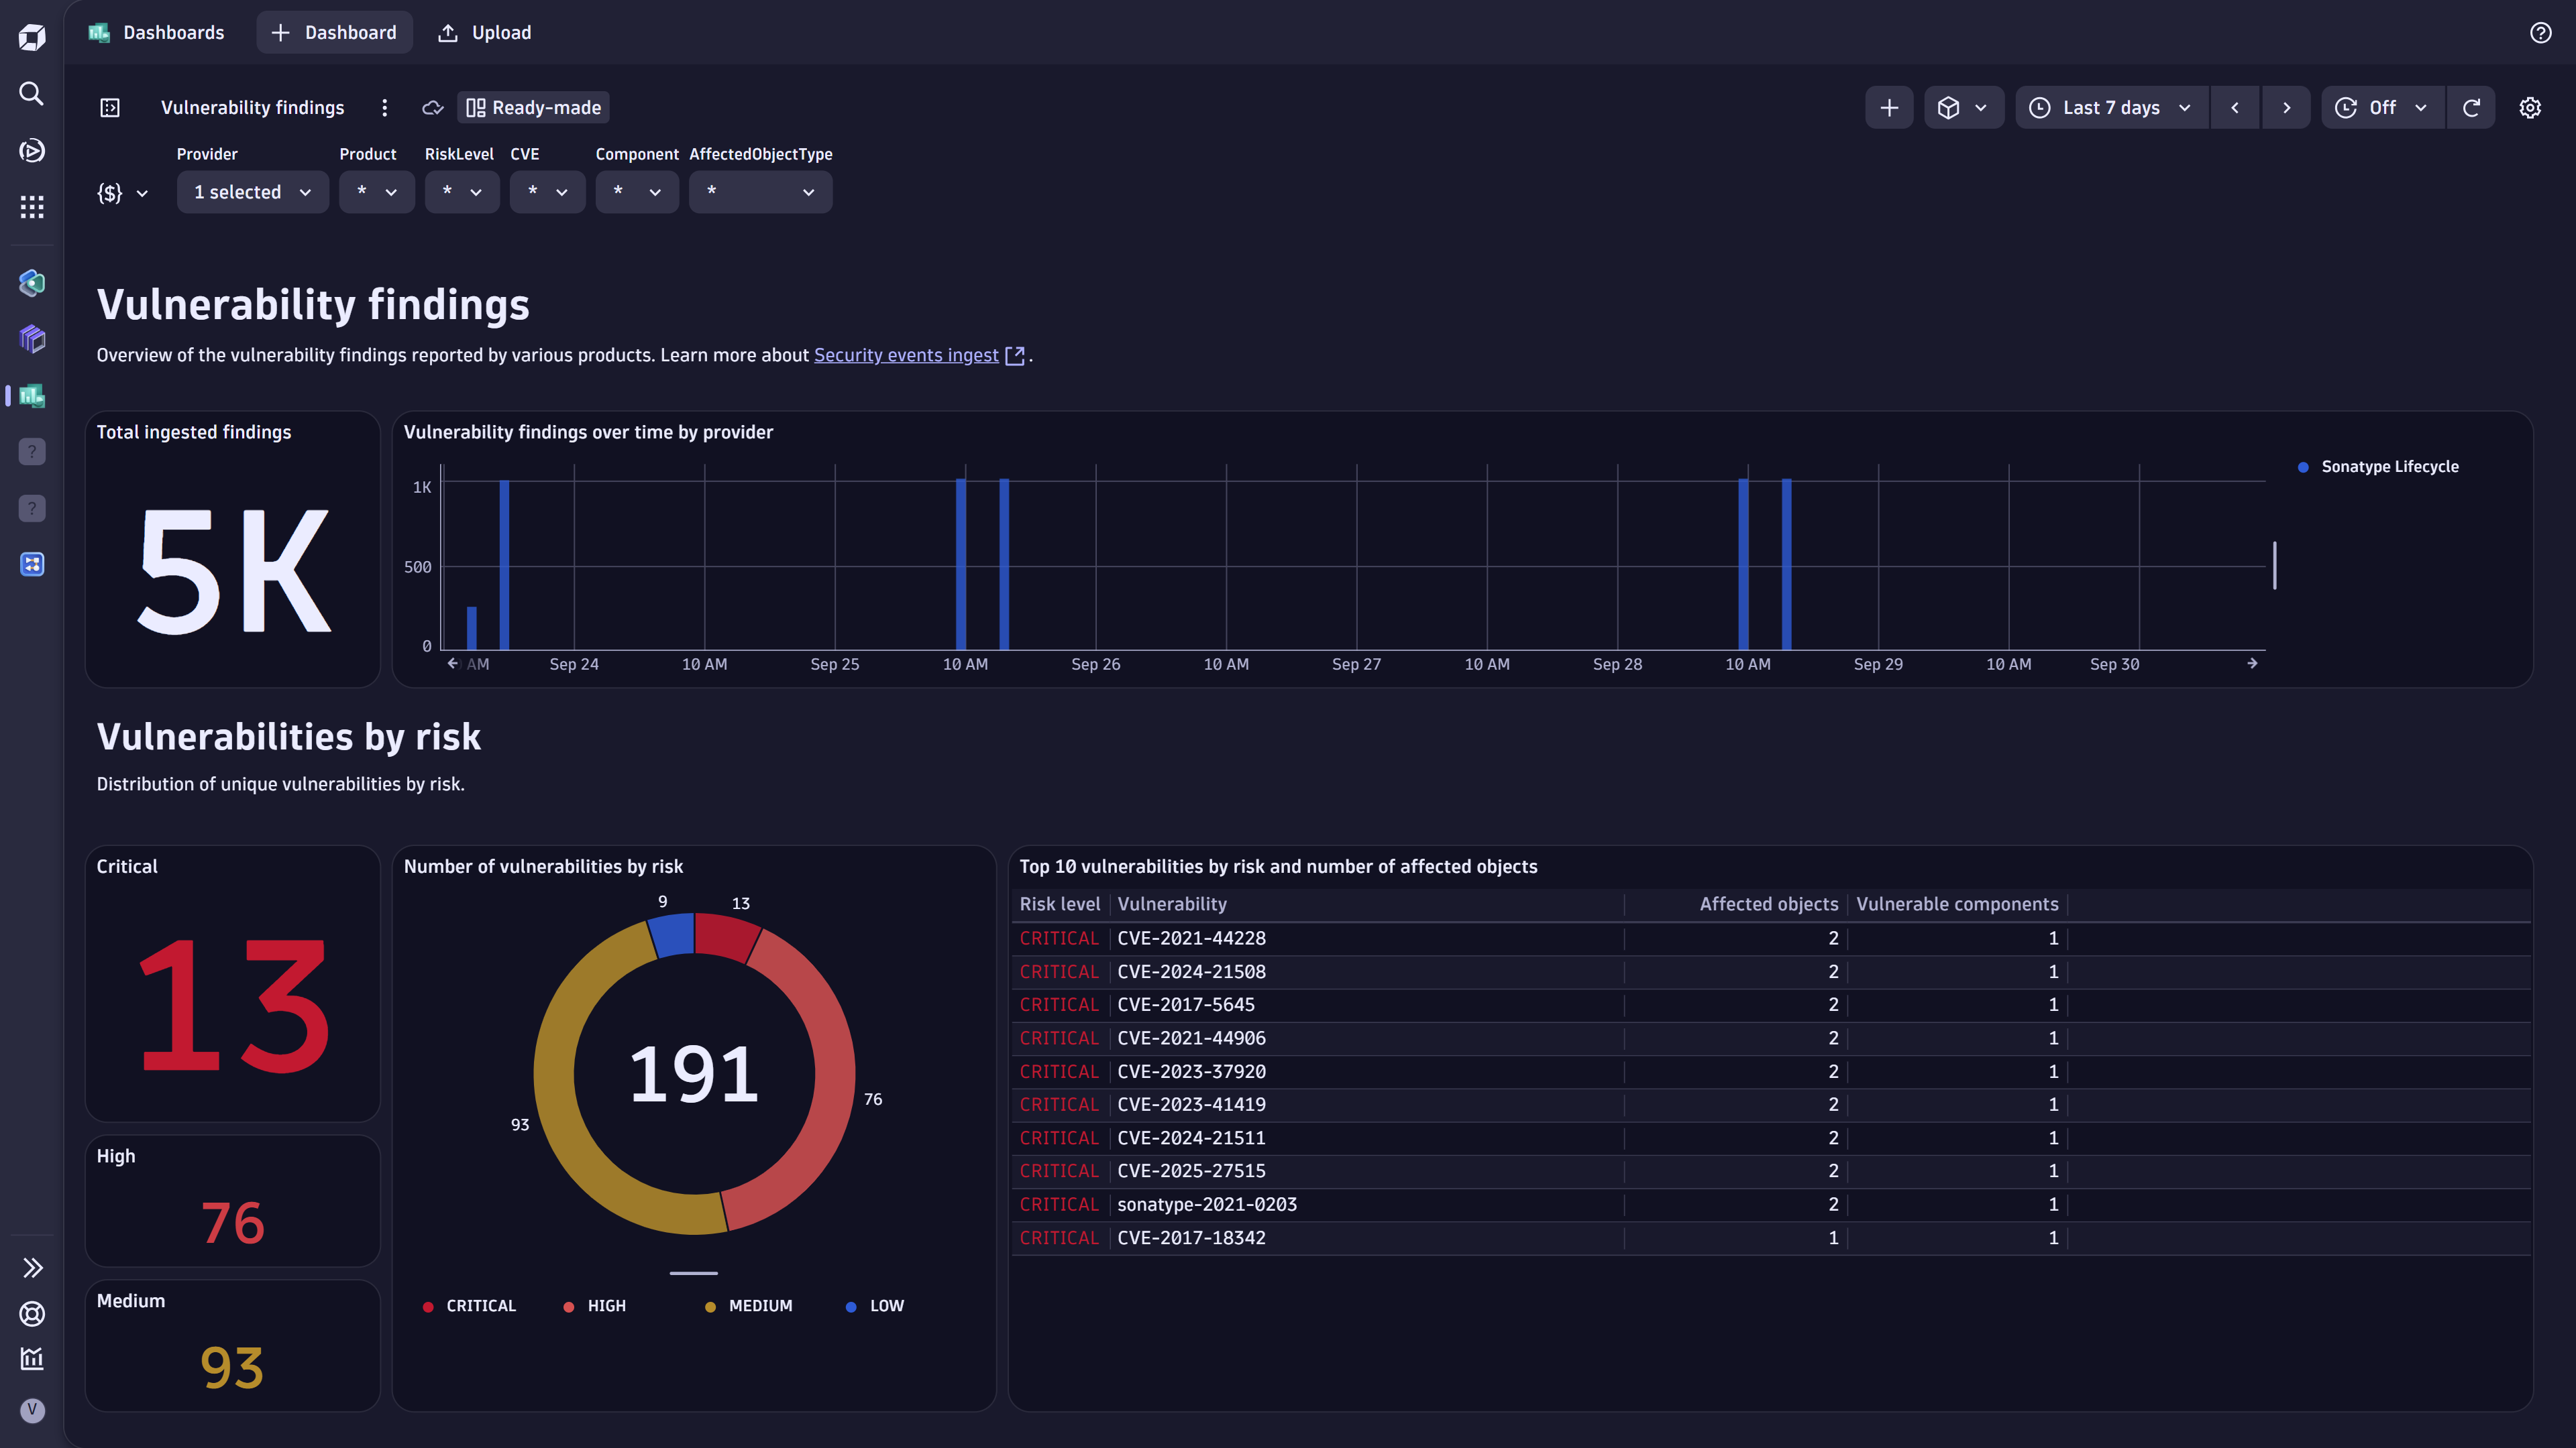Viewport: 2576px width, 1448px height.
Task: Toggle the CRITICAL legend in donut chart
Action: click(469, 1305)
